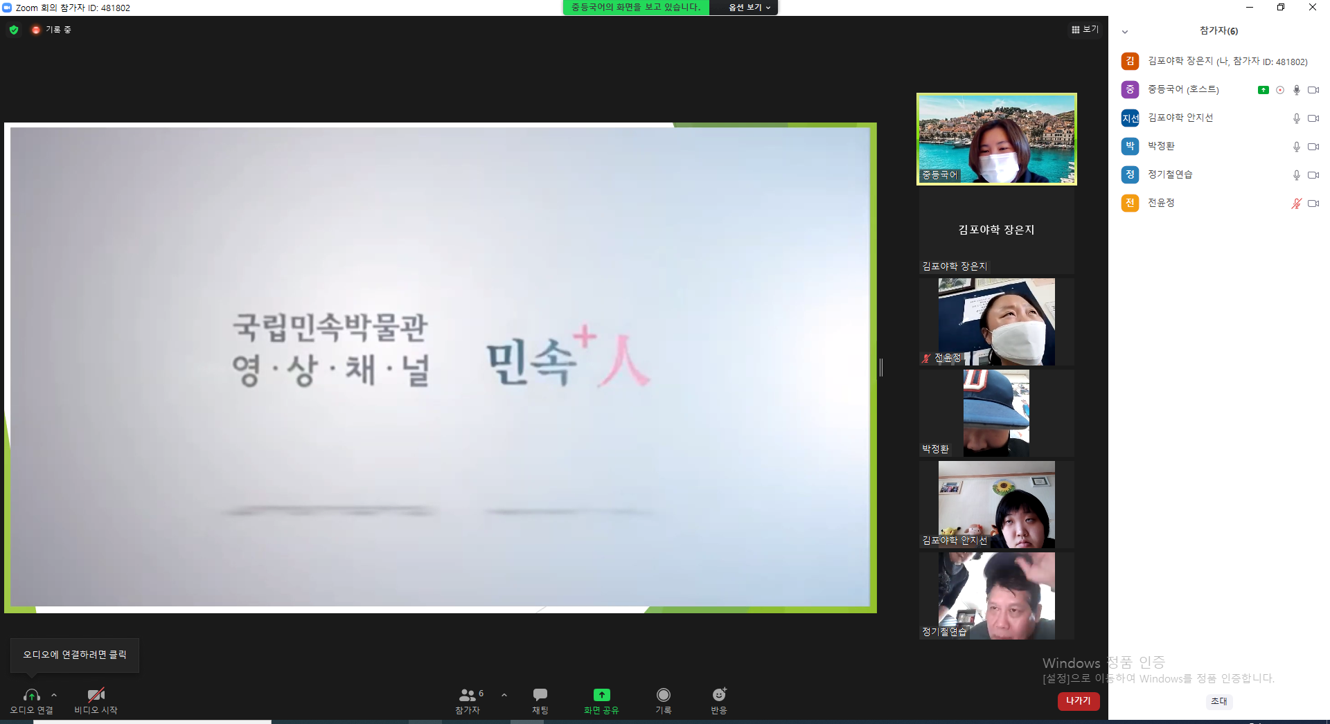Click the green encryption shield icon
The image size is (1330, 724).
[x=14, y=30]
